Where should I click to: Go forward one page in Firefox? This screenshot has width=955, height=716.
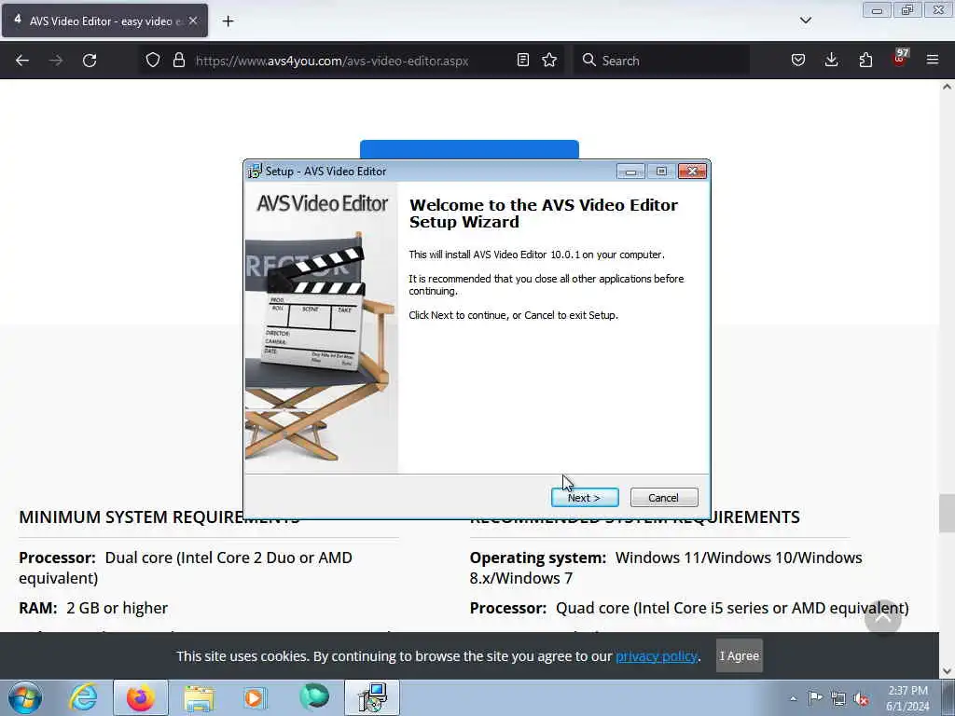point(55,61)
